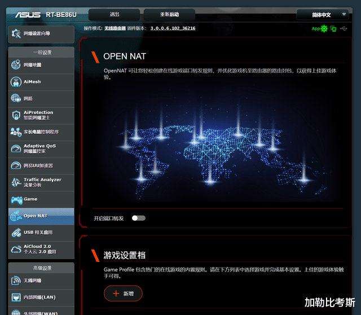This screenshot has height=315, width=361.
Task: Open the AiMesh menu item
Action: (x=41, y=82)
